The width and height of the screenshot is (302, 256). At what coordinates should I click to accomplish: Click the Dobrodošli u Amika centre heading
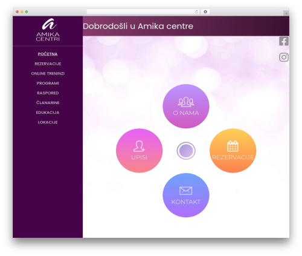click(x=138, y=26)
